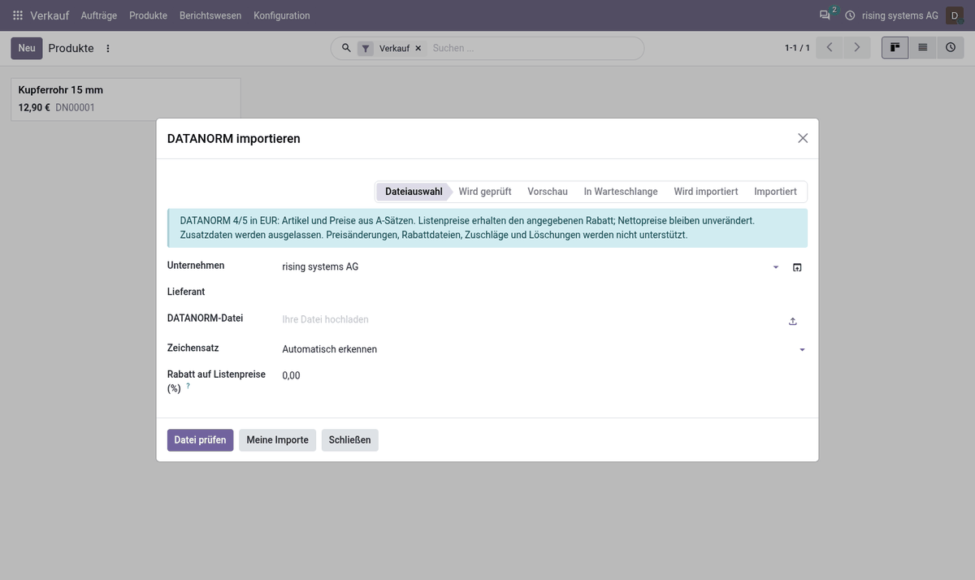Screen dimensions: 975x580
Task: Open the Aufträge menu
Action: point(99,15)
